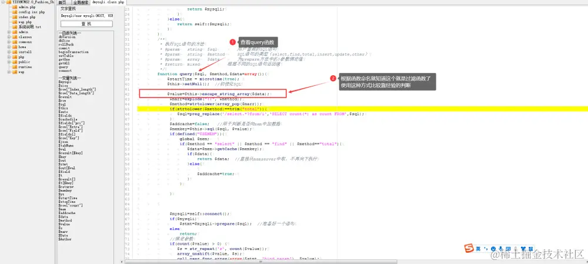This screenshot has height=264, width=588.
Task: Jump to the getAll function
Action: coord(64,64)
